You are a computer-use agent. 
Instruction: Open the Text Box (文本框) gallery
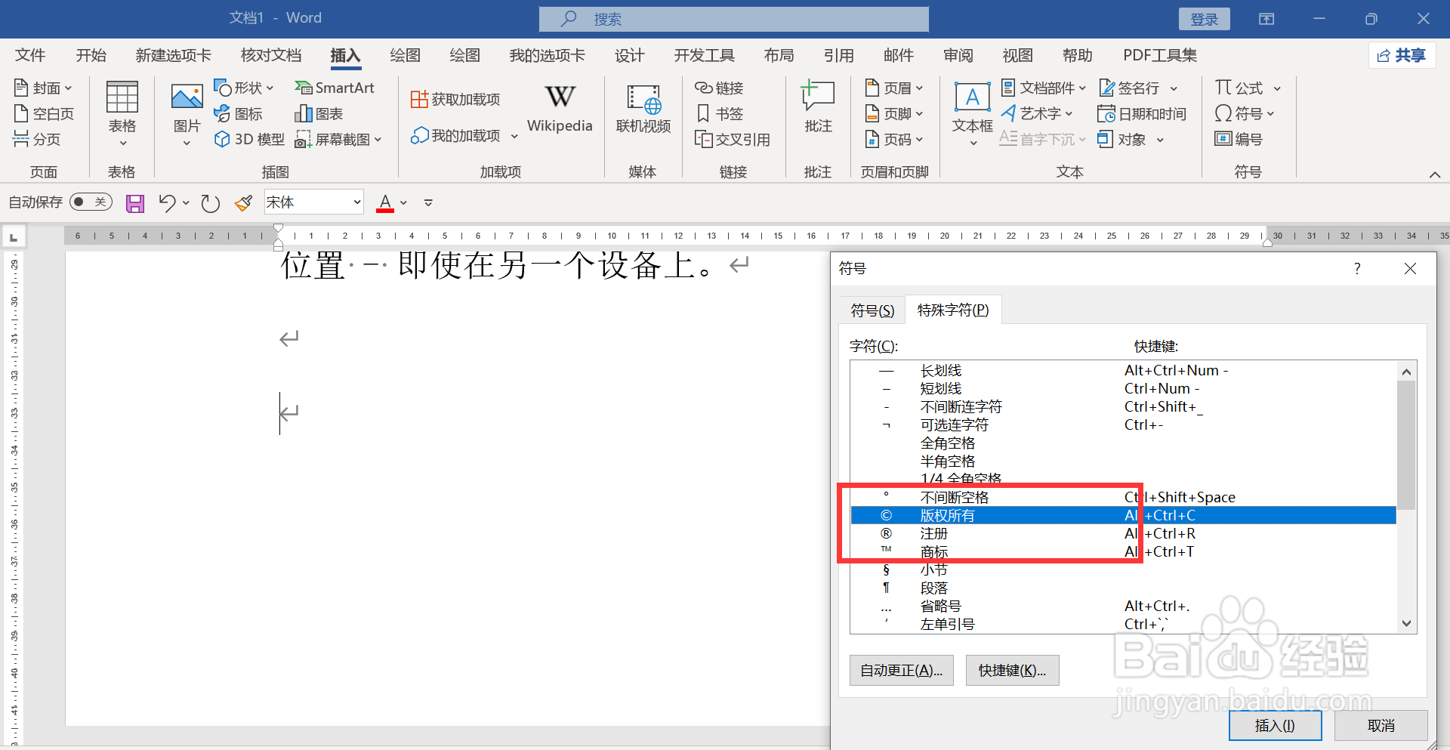pos(972,113)
